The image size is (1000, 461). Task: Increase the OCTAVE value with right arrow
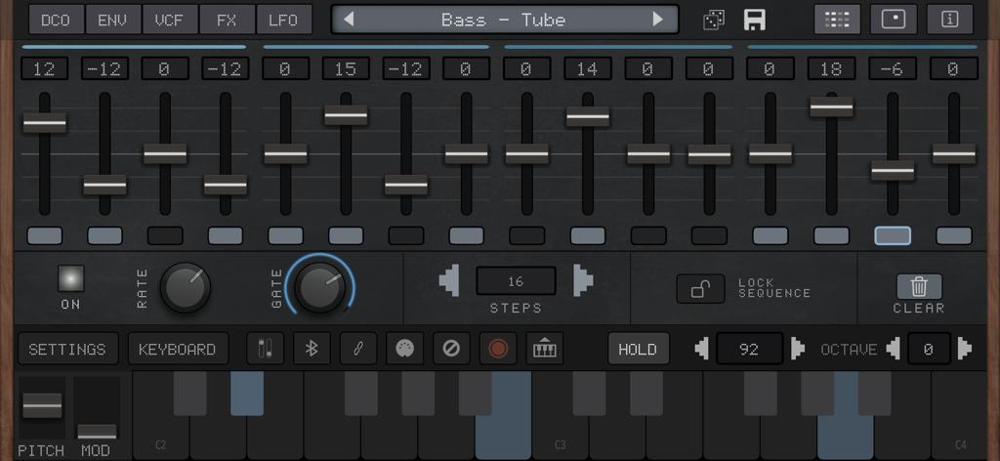coord(964,349)
